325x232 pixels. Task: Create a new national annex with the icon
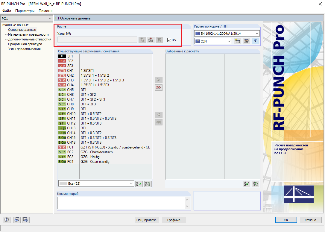click(237, 41)
